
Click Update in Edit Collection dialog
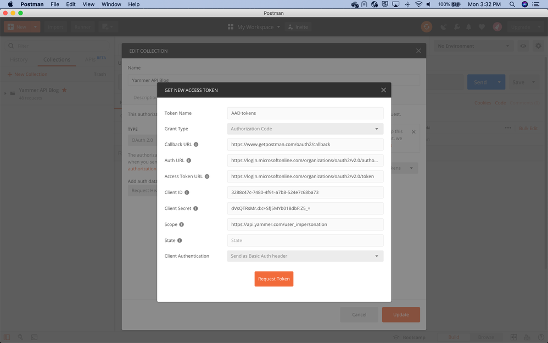401,314
